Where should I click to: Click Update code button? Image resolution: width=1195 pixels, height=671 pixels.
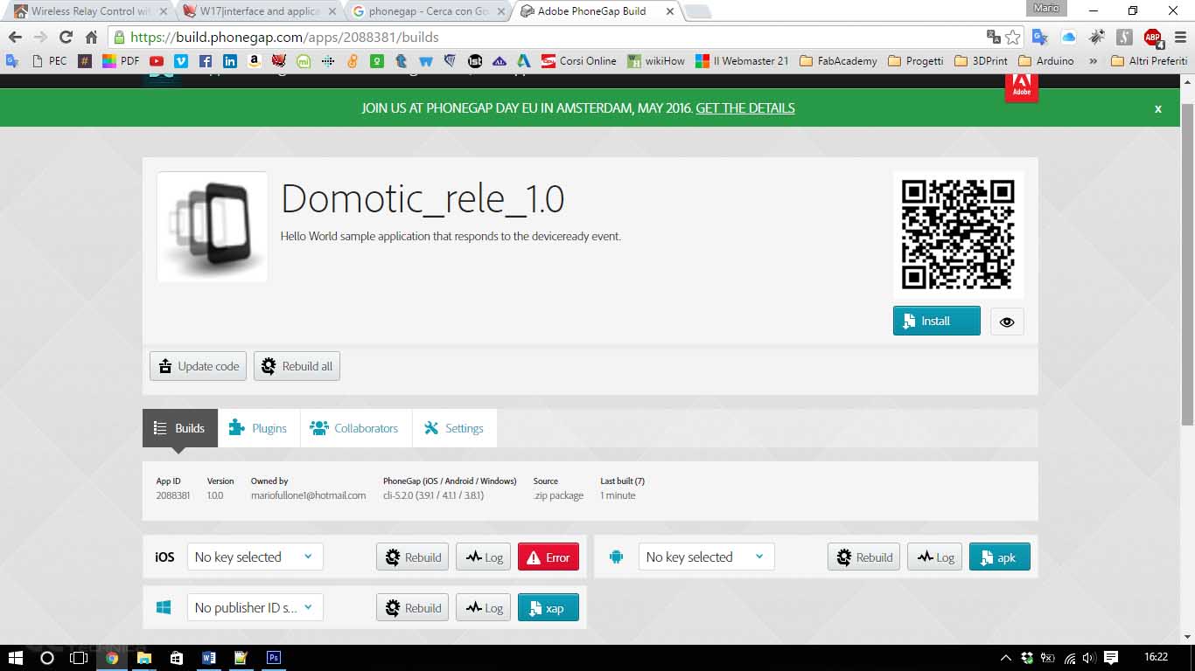tap(199, 366)
